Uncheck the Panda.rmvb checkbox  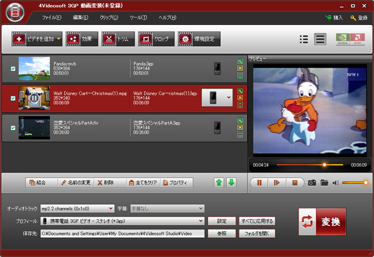point(13,68)
